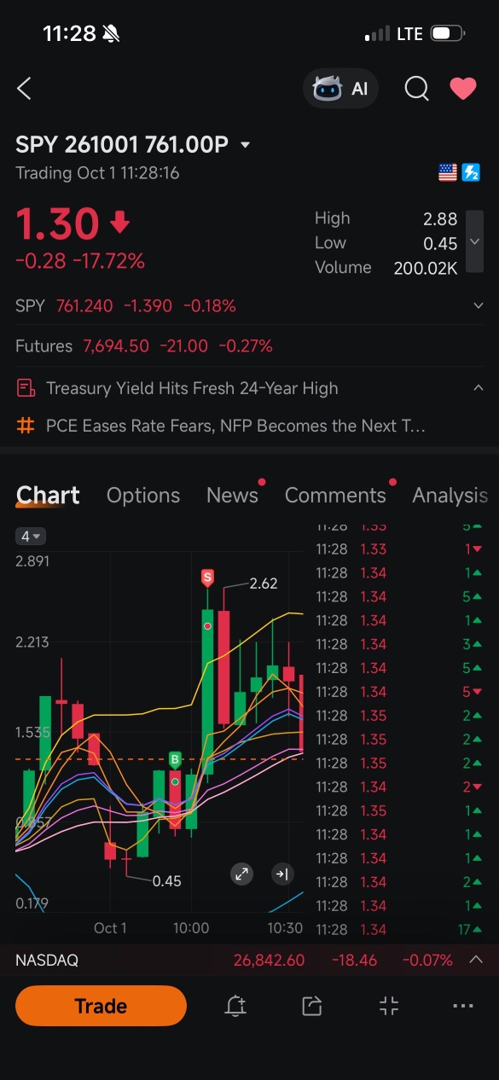
Task: Tap the last trade row with 17 volume
Action: (399, 929)
